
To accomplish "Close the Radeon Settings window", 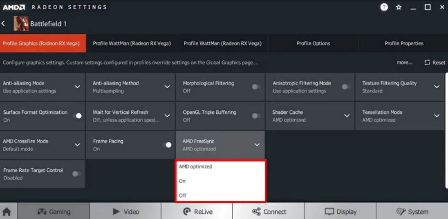I will [442, 7].
